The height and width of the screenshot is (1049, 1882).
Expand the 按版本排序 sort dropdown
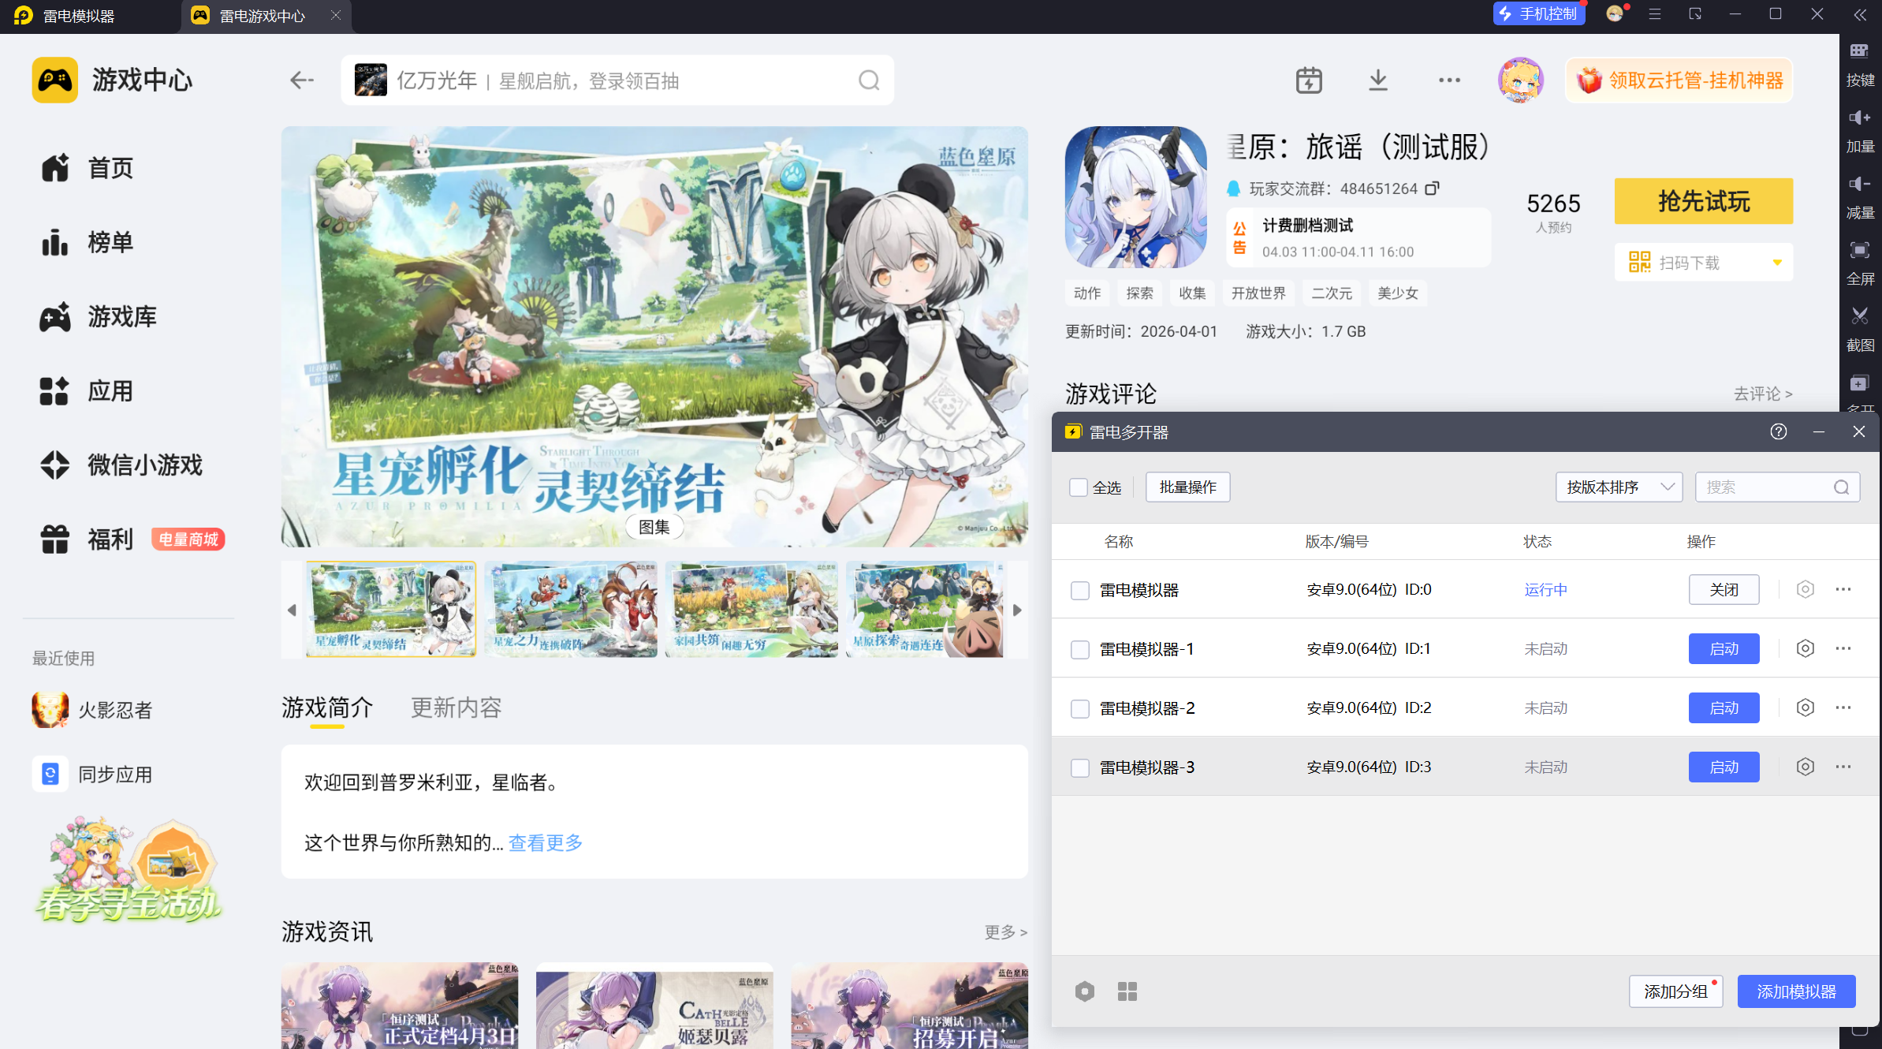(1619, 487)
